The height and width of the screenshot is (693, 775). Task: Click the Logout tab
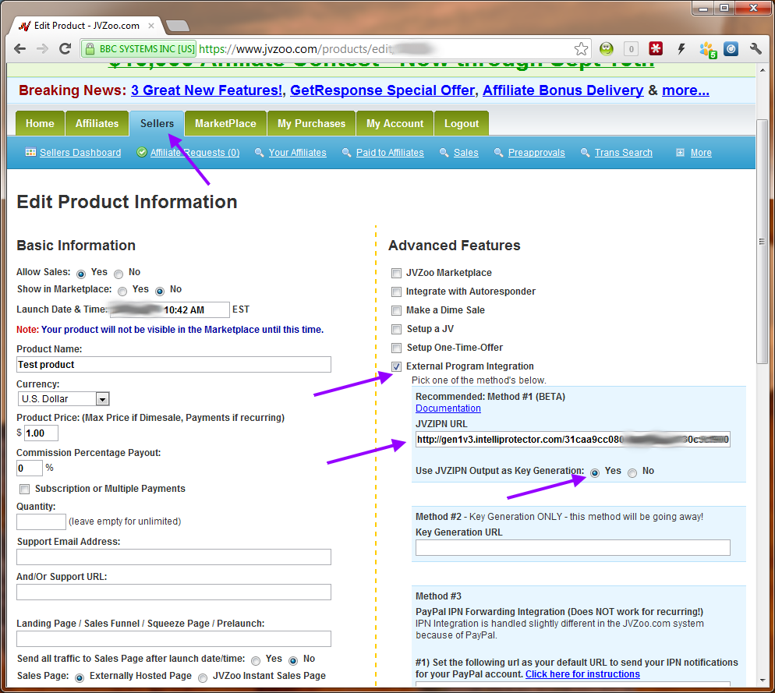pyautogui.click(x=462, y=124)
